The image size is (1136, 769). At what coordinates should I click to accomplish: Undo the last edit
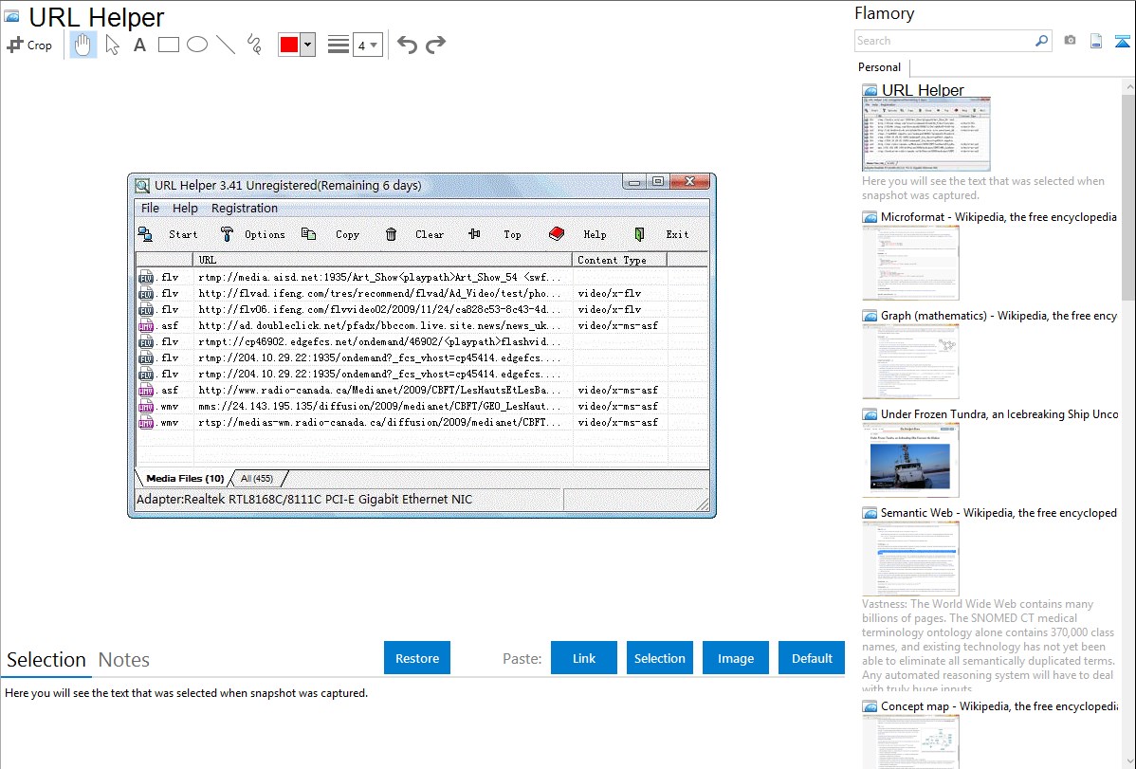click(407, 45)
